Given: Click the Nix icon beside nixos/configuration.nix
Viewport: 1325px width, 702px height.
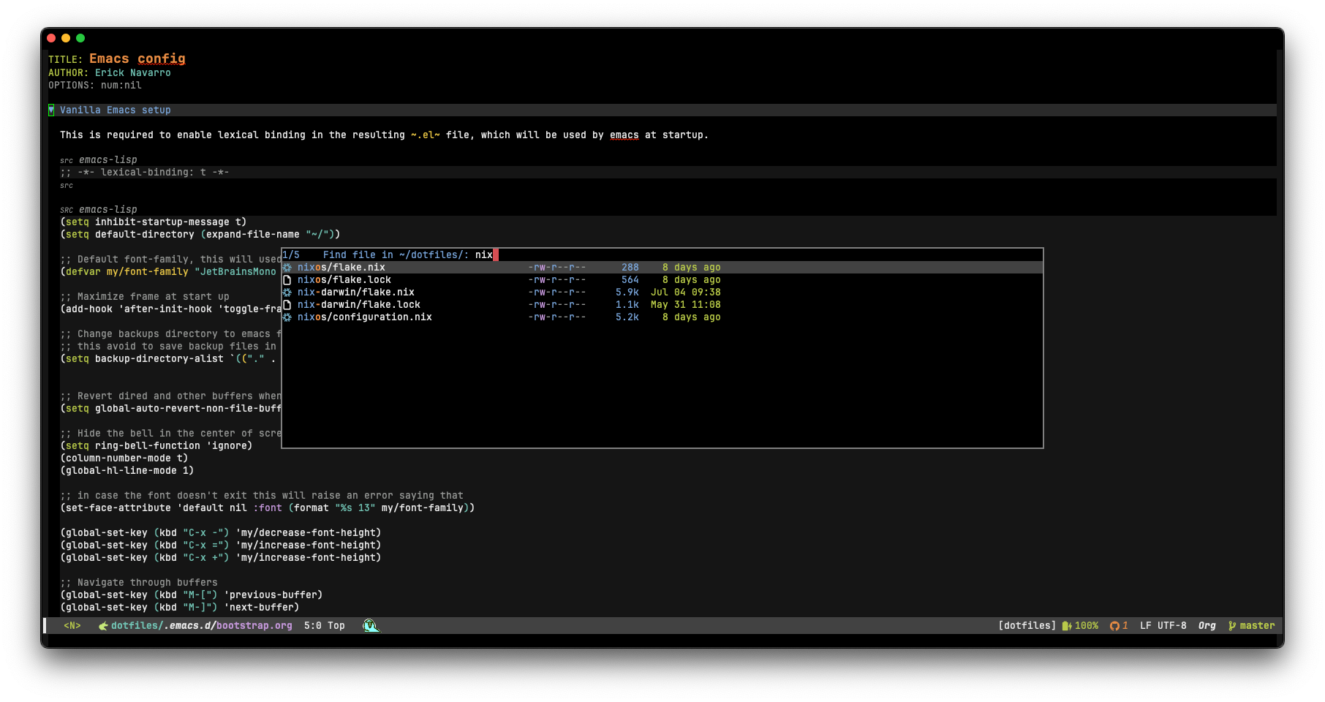Looking at the screenshot, I should (x=287, y=317).
